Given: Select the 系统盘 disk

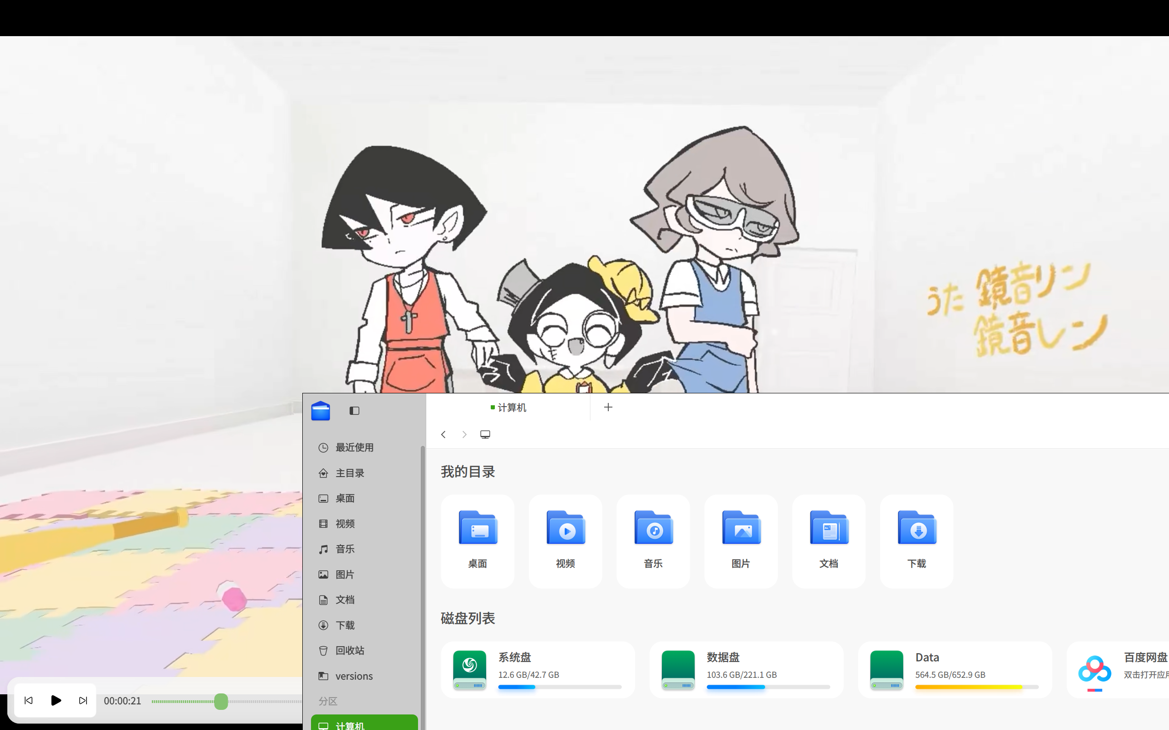Looking at the screenshot, I should [538, 670].
